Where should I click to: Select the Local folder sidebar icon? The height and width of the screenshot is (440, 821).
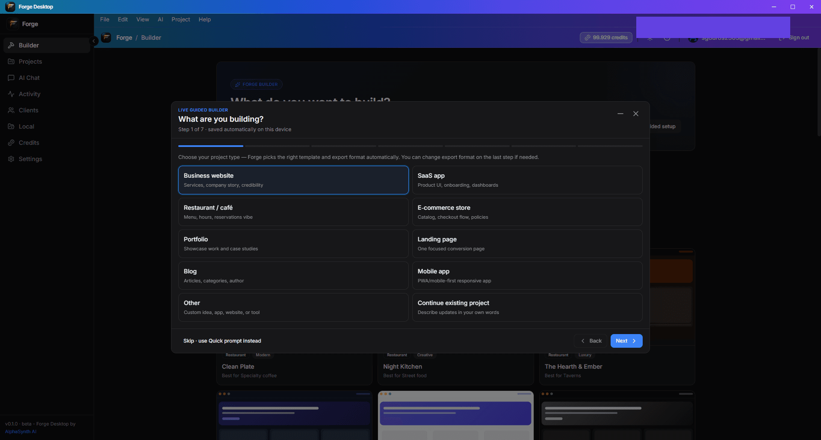tap(11, 126)
